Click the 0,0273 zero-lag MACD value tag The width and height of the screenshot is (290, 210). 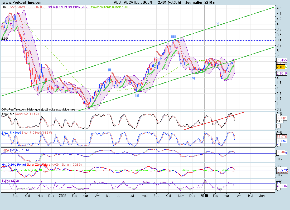tap(282, 170)
